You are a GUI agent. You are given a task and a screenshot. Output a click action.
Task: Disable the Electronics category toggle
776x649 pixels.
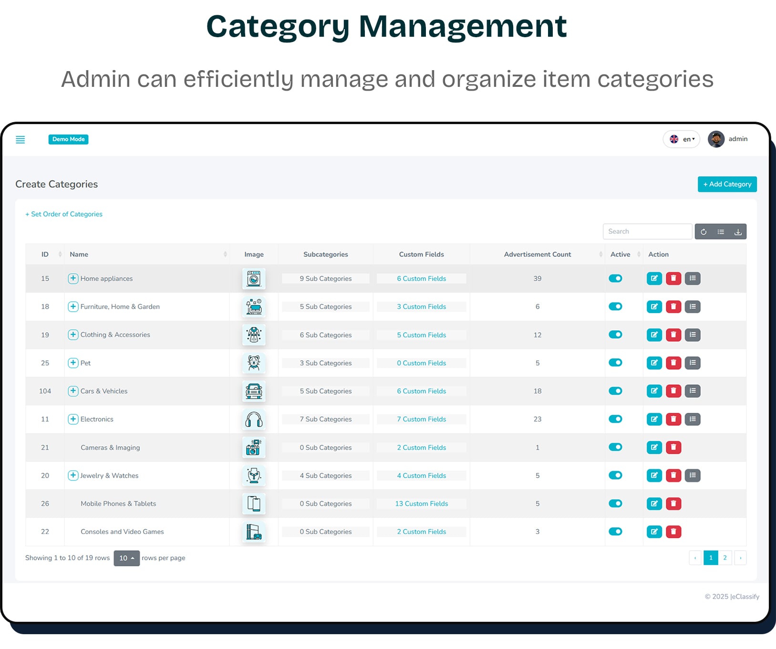615,419
